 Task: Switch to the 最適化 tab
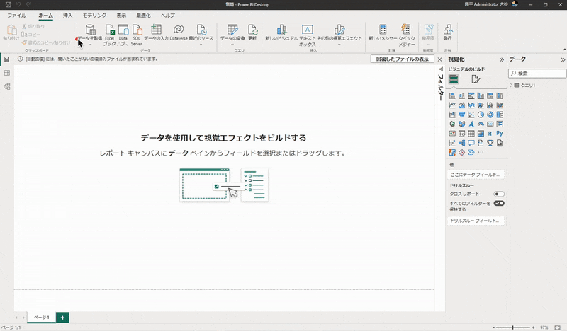tap(143, 16)
